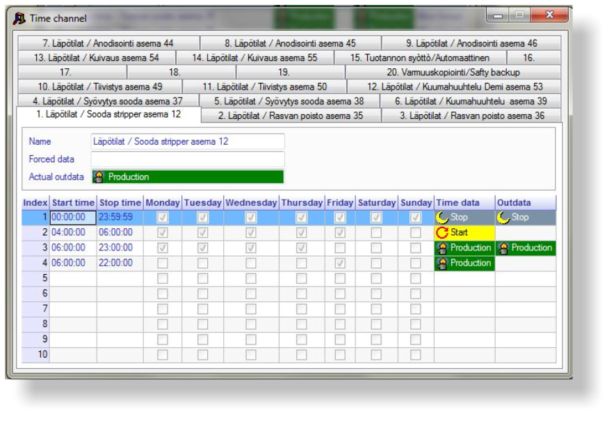Toggle the Friday checkbox in row 4
Image resolution: width=616 pixels, height=423 pixels.
coord(340,264)
